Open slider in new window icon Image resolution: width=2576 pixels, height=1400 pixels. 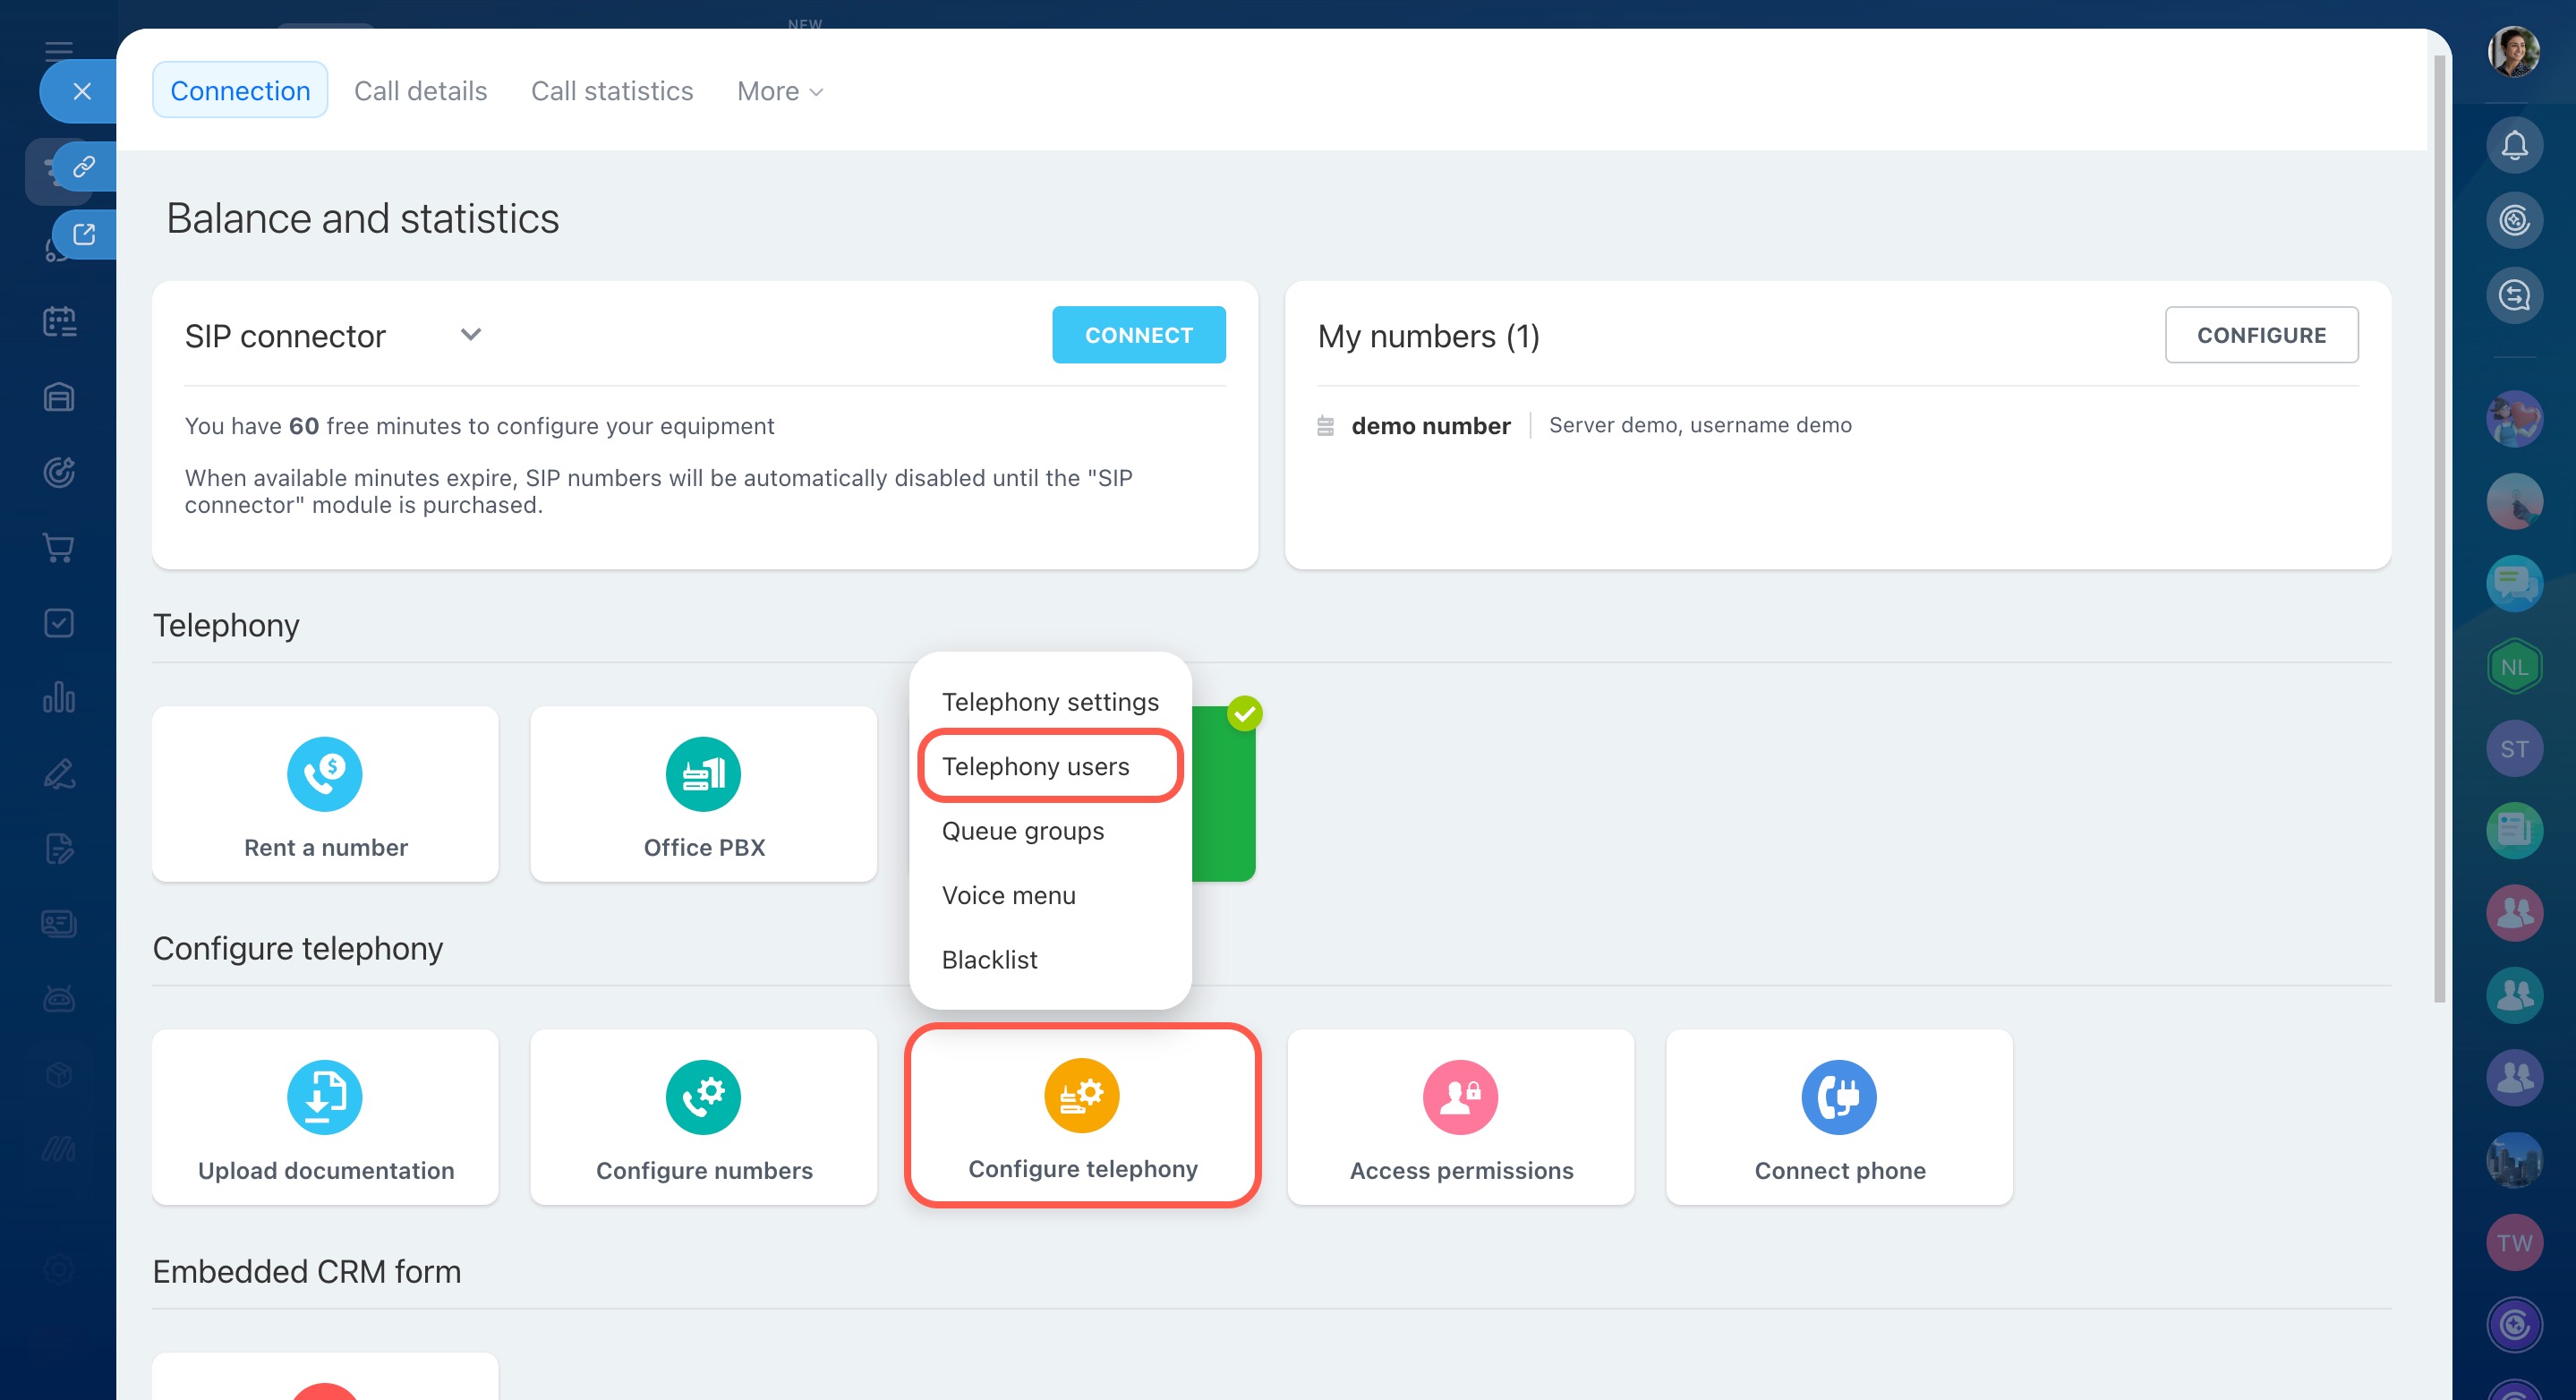click(x=84, y=234)
